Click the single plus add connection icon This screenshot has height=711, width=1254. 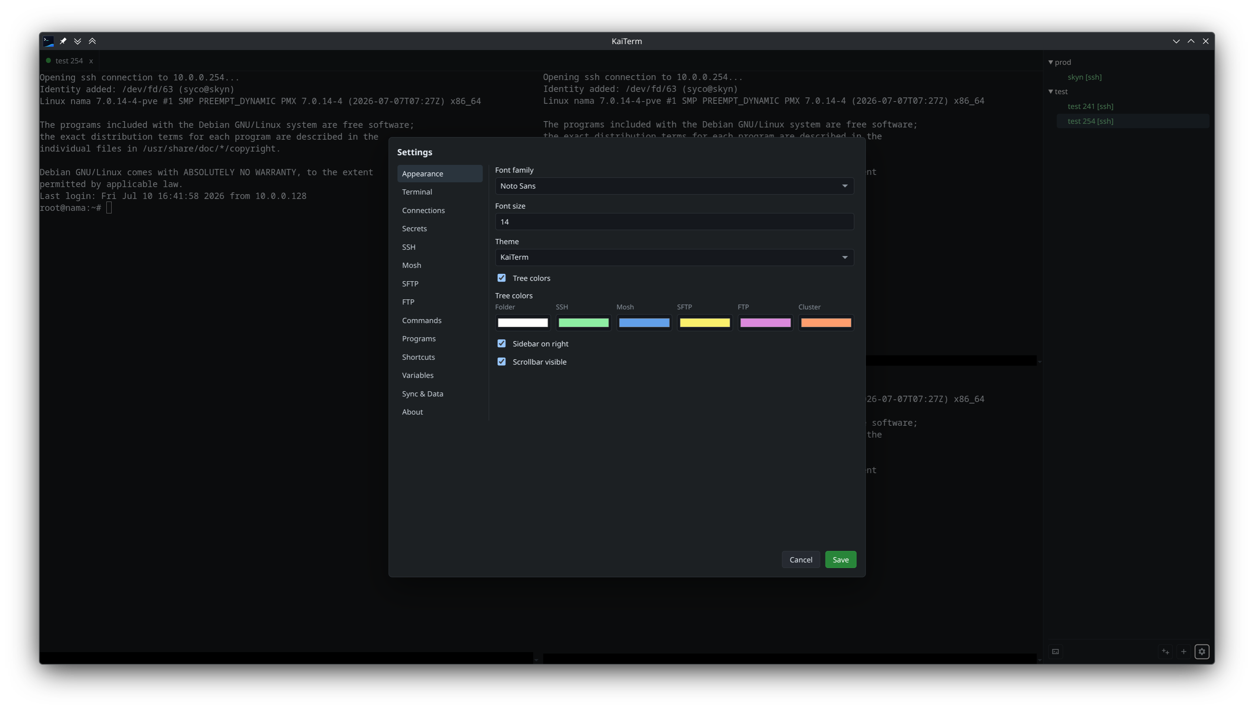(1184, 651)
